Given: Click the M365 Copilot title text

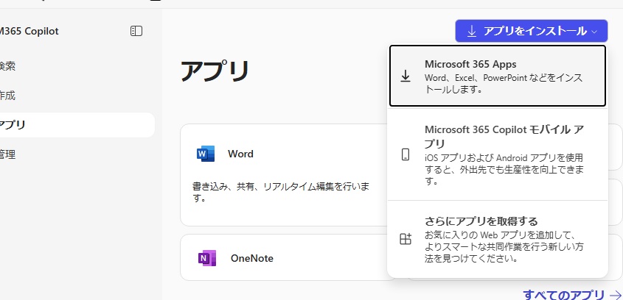Looking at the screenshot, I should [x=29, y=31].
